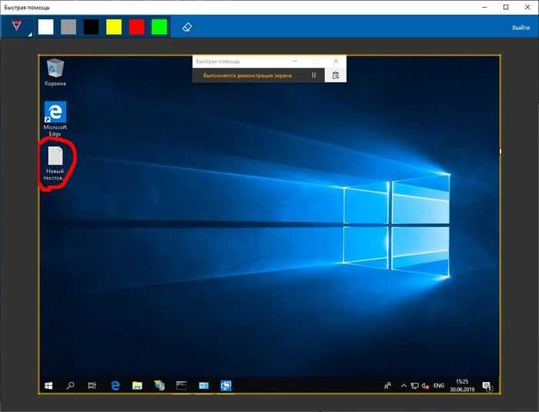This screenshot has width=539, height=412.
Task: Click the Выйти button
Action: coord(521,28)
